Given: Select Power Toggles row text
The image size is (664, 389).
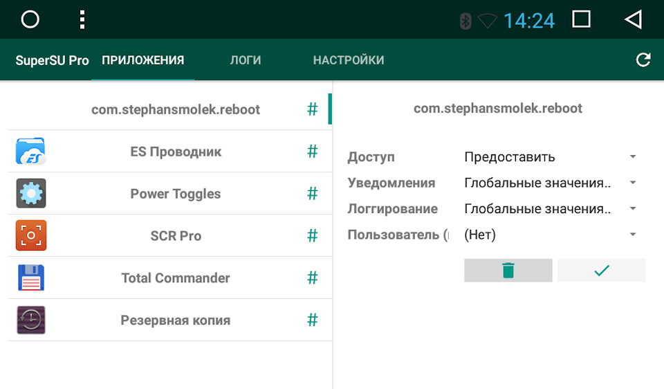Looking at the screenshot, I should click(176, 194).
